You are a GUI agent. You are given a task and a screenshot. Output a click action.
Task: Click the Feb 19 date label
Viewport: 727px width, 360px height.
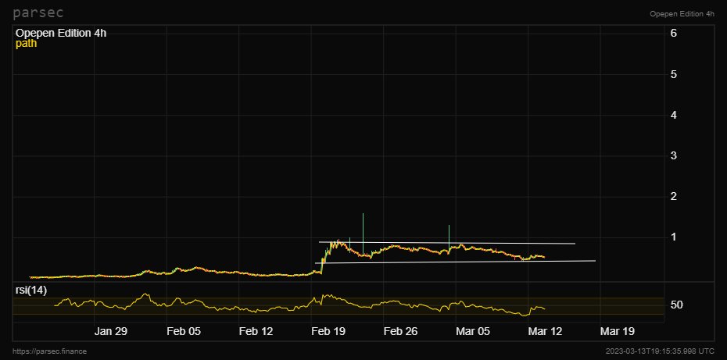pyautogui.click(x=328, y=331)
